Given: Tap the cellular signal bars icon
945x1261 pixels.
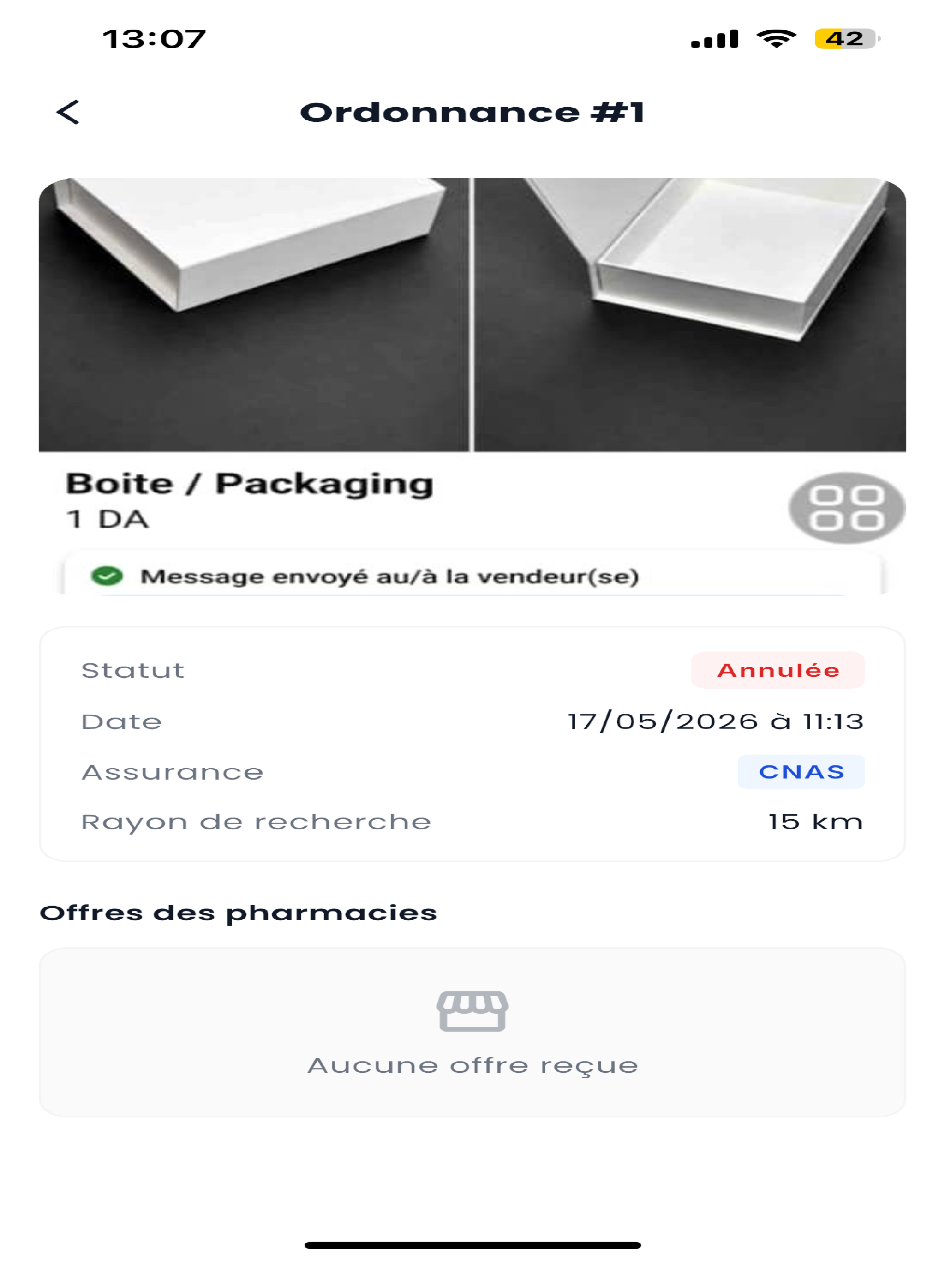Looking at the screenshot, I should 715,39.
